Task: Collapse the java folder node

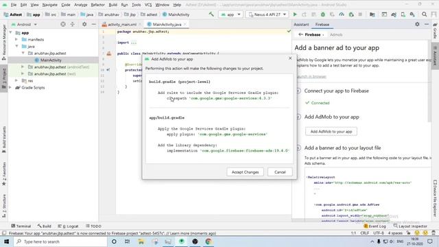Action: point(16,46)
